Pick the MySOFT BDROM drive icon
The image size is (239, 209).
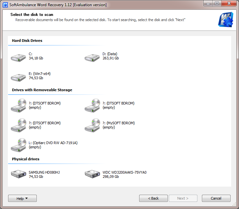[92, 125]
